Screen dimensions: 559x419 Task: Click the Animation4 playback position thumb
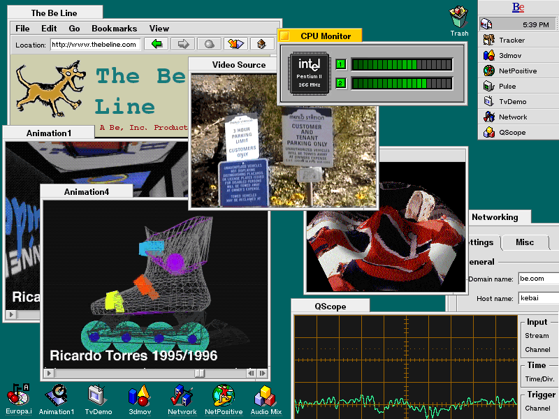tap(199, 374)
